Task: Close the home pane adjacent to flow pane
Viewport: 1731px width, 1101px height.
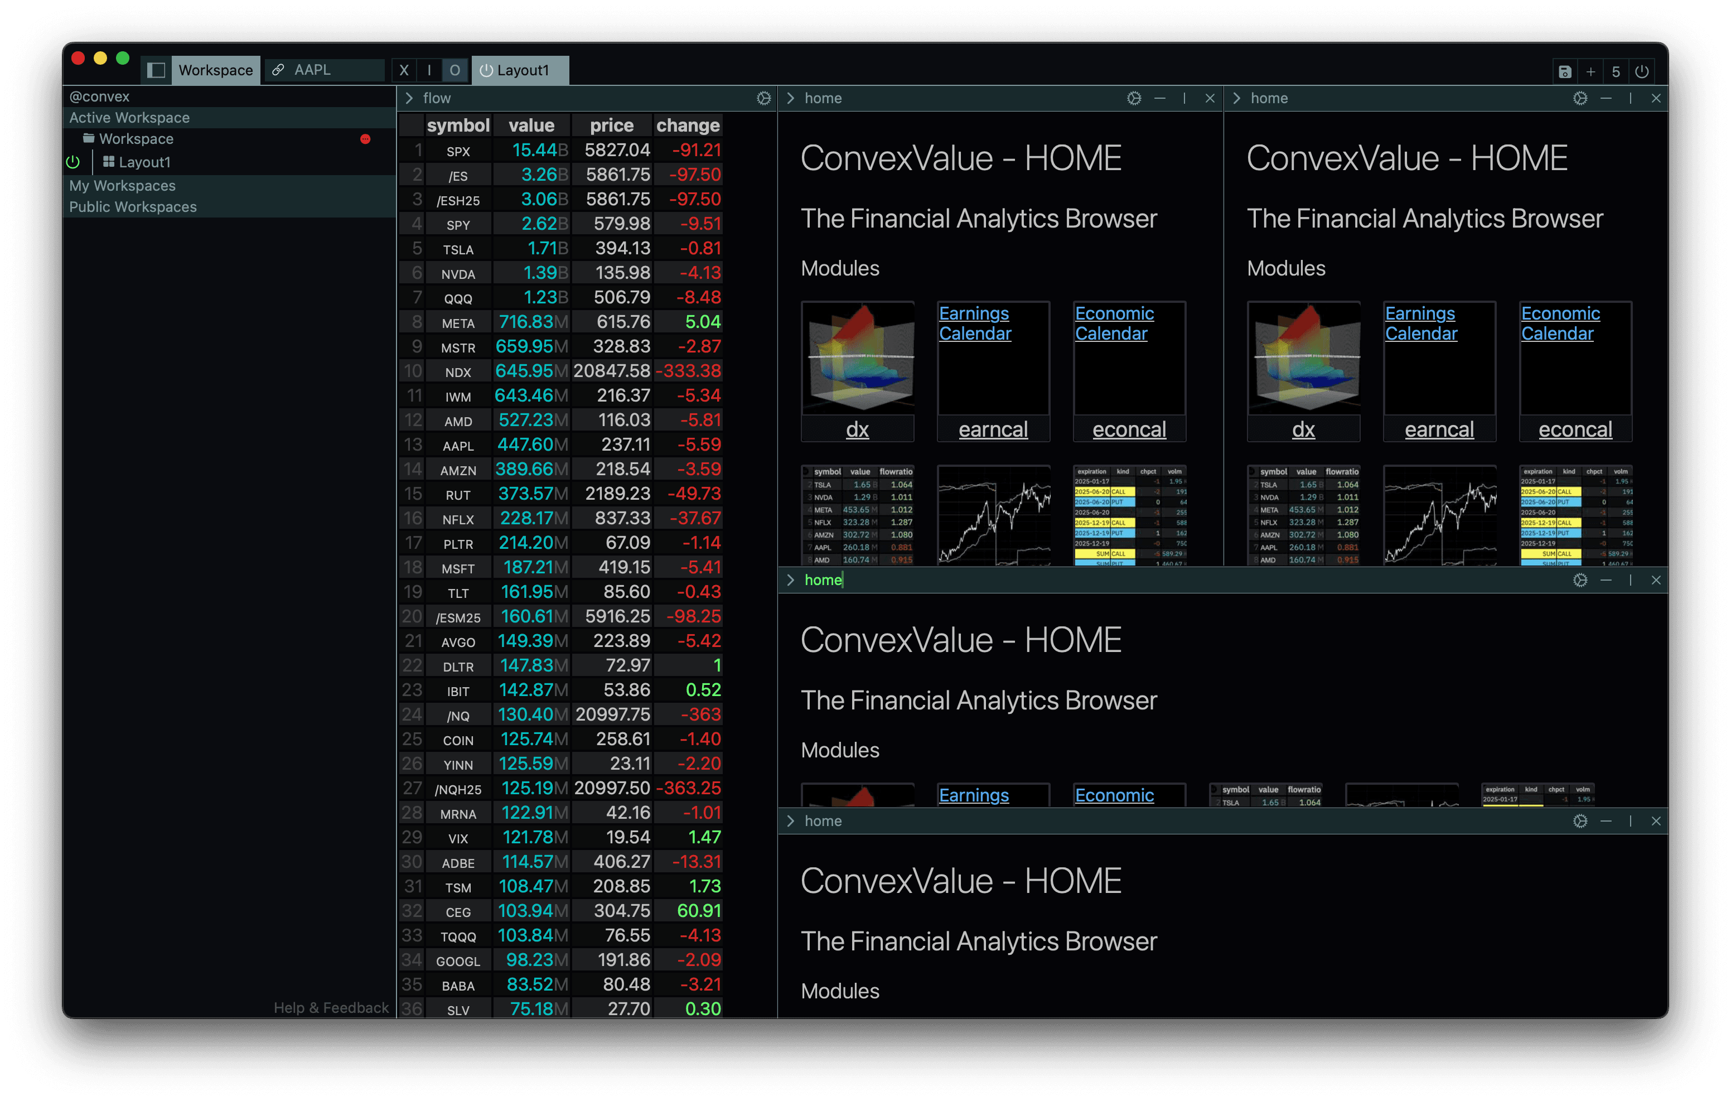Action: point(1210,98)
